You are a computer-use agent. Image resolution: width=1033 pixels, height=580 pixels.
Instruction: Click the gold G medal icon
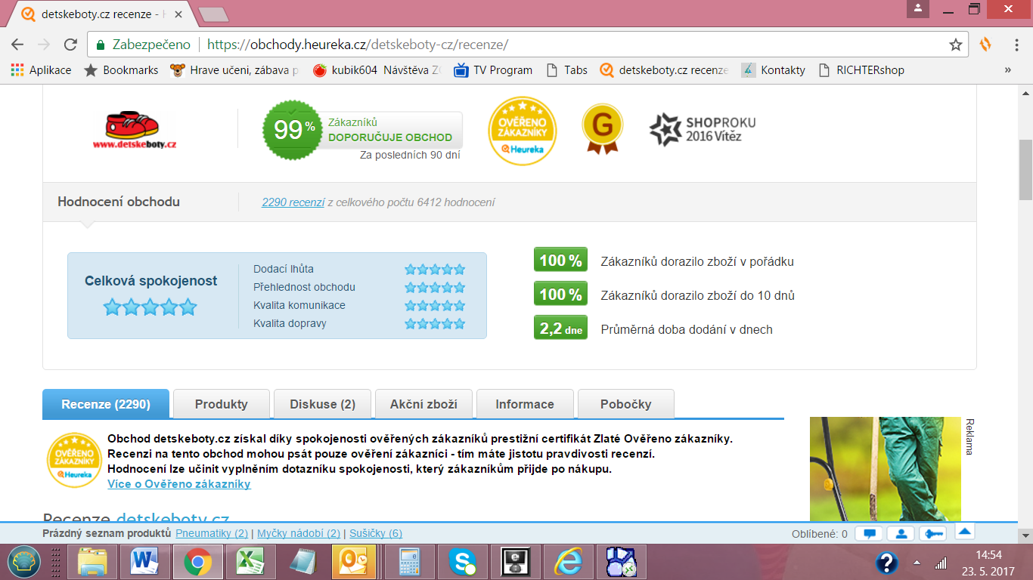click(603, 128)
